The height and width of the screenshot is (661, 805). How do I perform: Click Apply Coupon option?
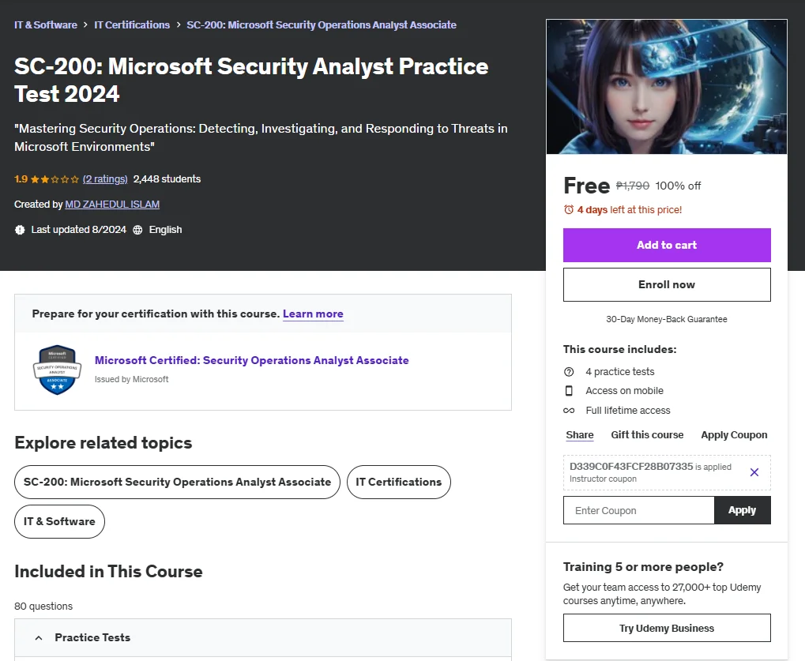[734, 435]
